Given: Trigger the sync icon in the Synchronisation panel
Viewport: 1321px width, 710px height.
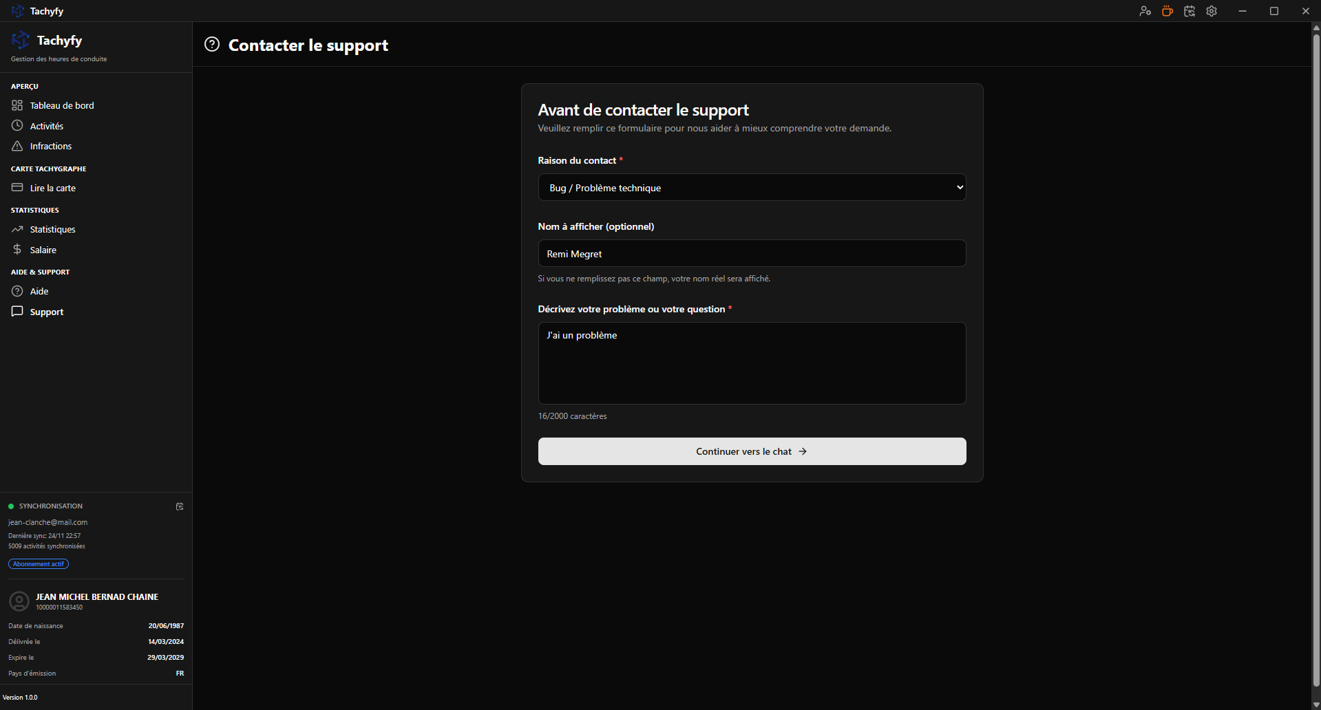Looking at the screenshot, I should point(179,506).
